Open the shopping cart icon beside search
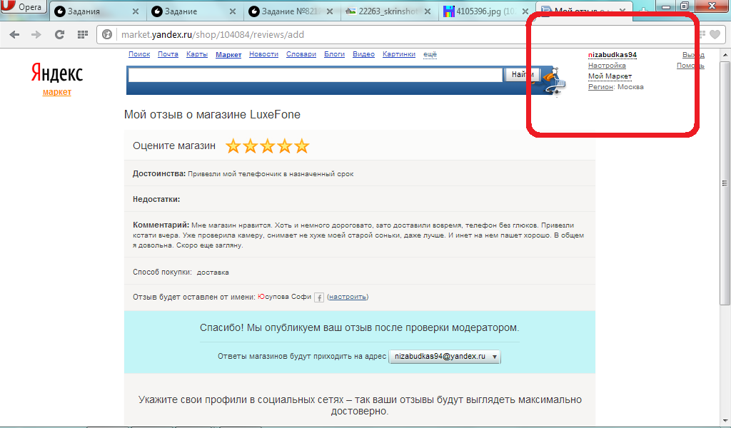Image resolution: width=731 pixels, height=428 pixels. 554,81
